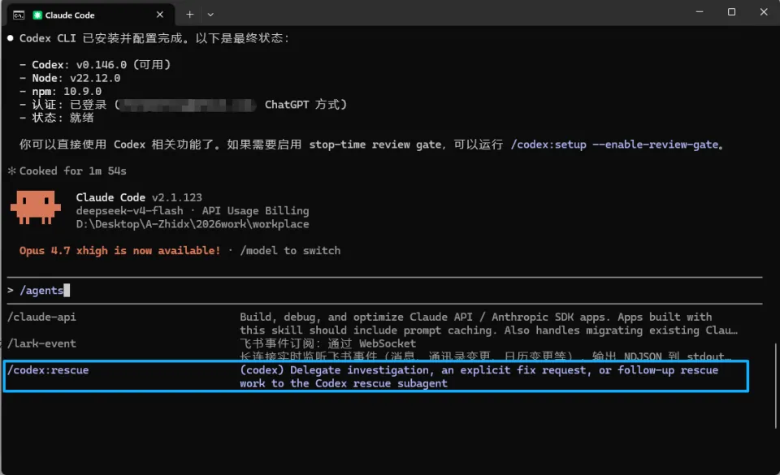Click the terminal vertical scrollbar
Image resolution: width=780 pixels, height=475 pixels.
pos(776,385)
